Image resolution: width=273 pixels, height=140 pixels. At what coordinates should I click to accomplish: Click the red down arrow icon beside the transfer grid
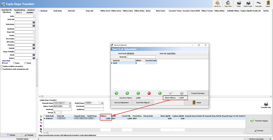pyautogui.click(x=41, y=126)
